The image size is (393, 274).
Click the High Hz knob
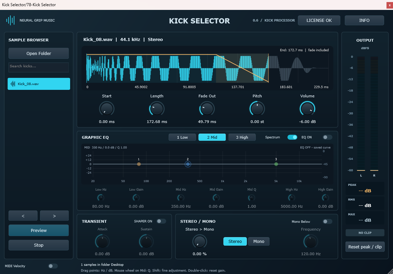(x=291, y=198)
